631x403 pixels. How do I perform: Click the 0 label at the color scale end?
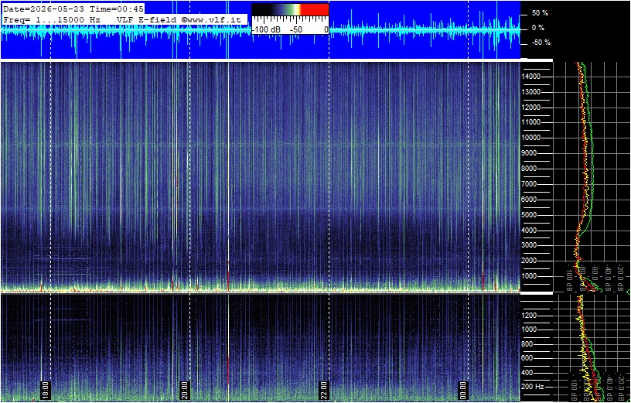[326, 30]
